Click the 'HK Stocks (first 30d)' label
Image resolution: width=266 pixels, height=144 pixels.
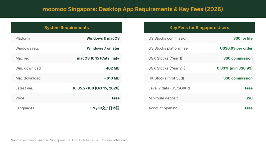166,78
